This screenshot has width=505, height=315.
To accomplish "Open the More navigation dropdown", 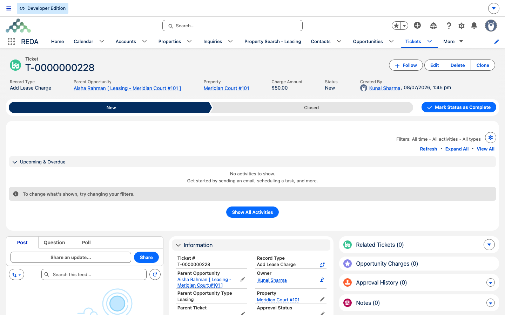I will pyautogui.click(x=453, y=41).
